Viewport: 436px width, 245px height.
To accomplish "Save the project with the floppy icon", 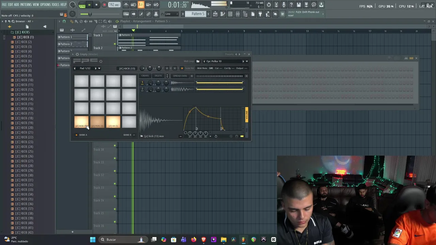I will (299, 5).
